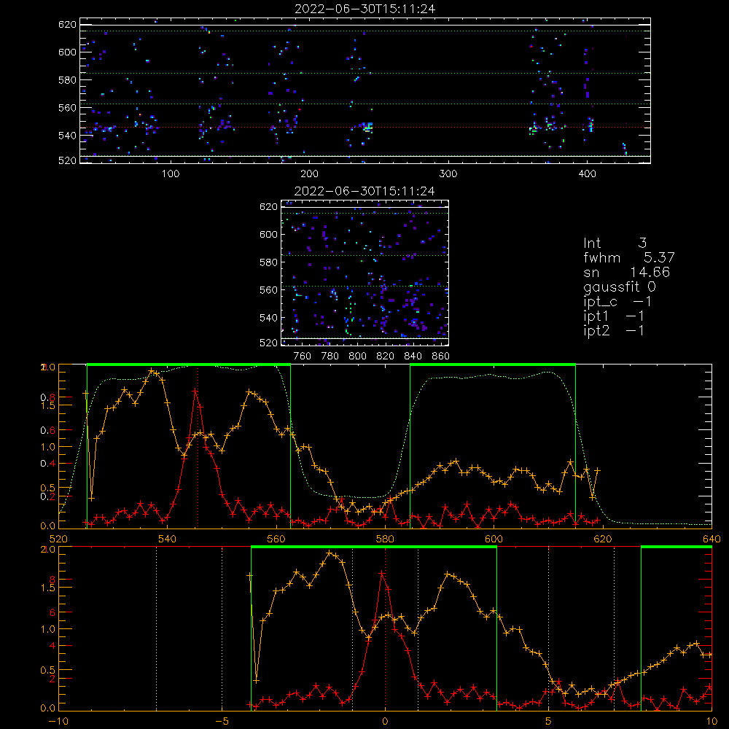Click x-axis label 760 of square image

pyautogui.click(x=303, y=356)
